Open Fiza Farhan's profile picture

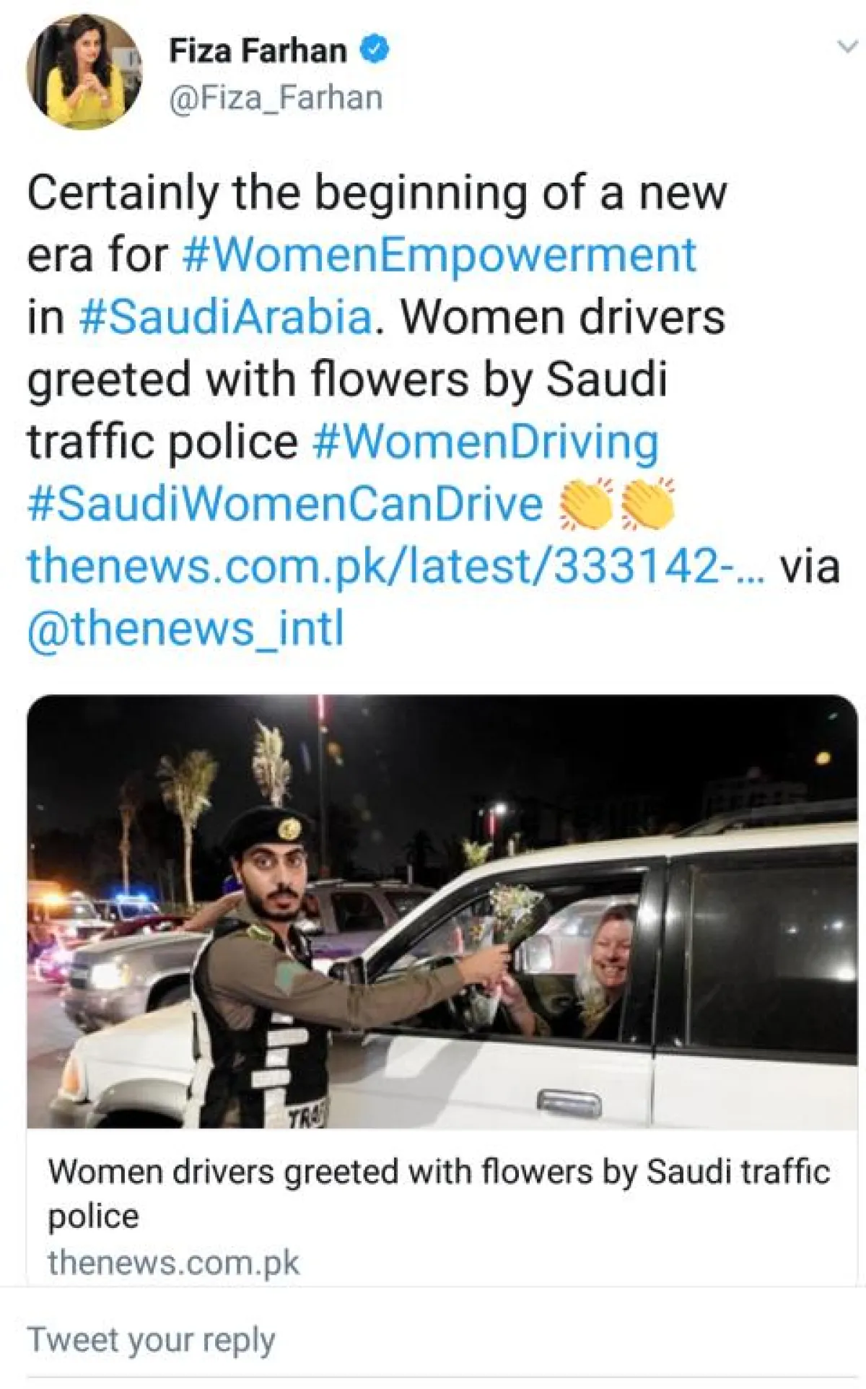pos(84,72)
